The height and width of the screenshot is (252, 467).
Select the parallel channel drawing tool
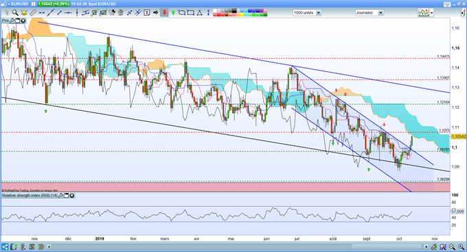click(x=85, y=13)
